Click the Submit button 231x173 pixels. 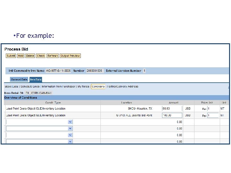[x=11, y=56]
